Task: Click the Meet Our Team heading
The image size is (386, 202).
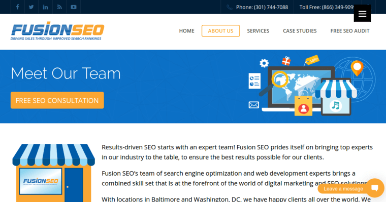Action: (x=66, y=73)
